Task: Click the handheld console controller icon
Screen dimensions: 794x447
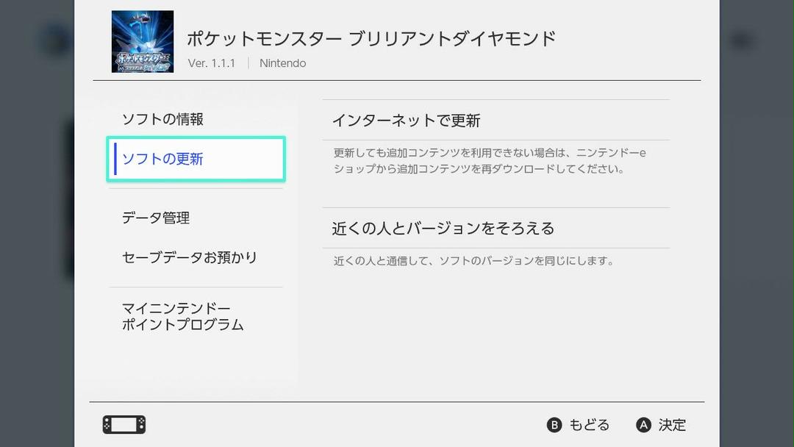Action: pos(124,425)
